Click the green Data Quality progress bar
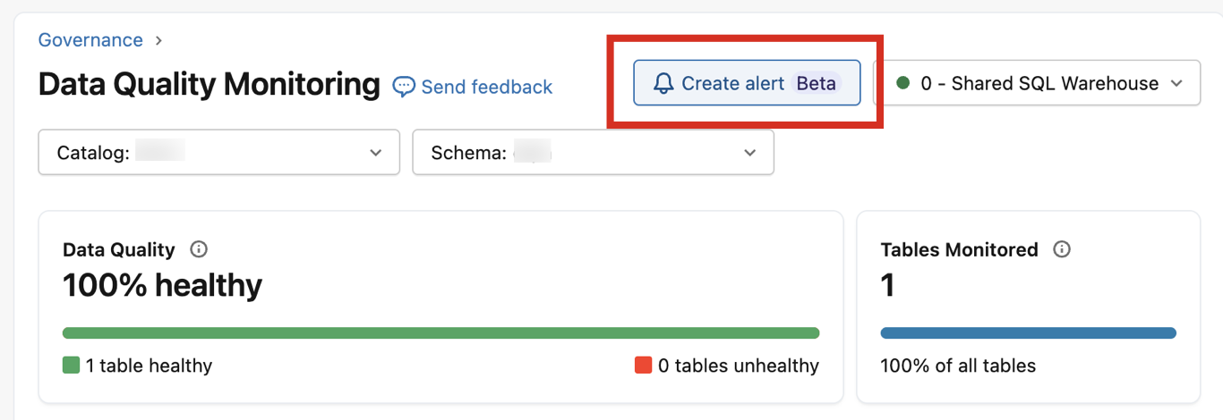The width and height of the screenshot is (1223, 420). point(440,333)
